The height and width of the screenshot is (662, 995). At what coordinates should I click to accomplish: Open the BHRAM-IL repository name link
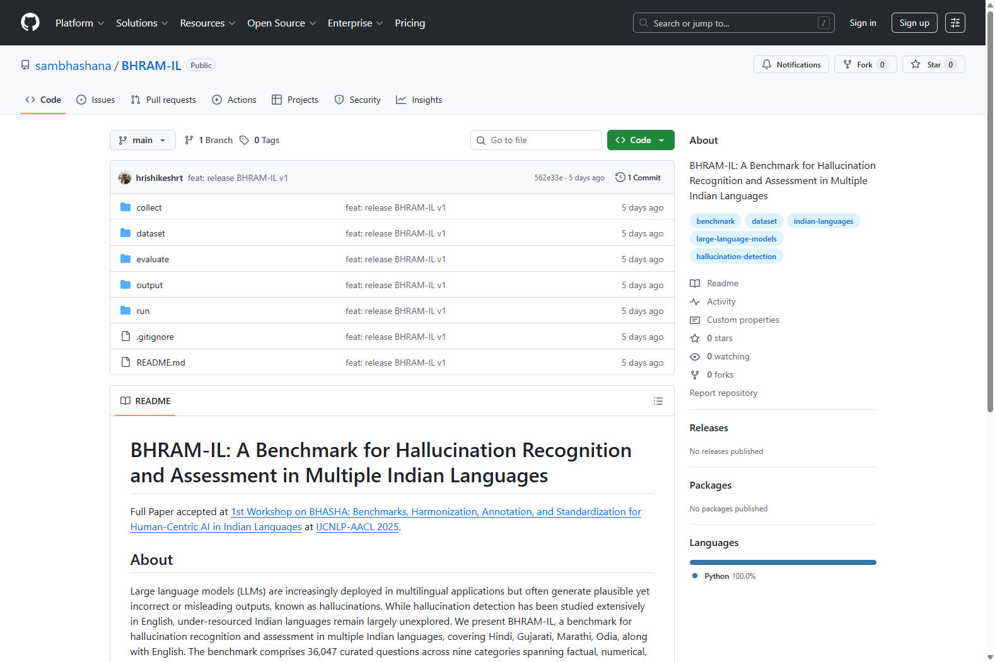pyautogui.click(x=151, y=66)
